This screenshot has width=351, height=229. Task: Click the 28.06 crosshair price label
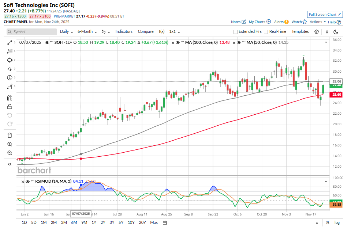(x=336, y=81)
